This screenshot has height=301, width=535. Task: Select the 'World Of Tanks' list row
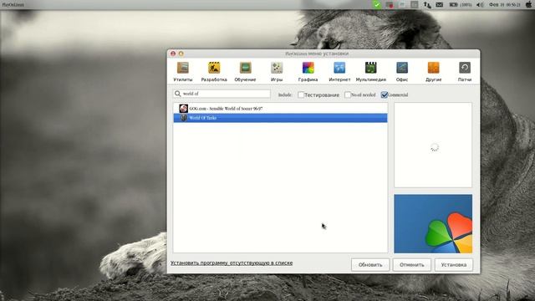coord(280,118)
